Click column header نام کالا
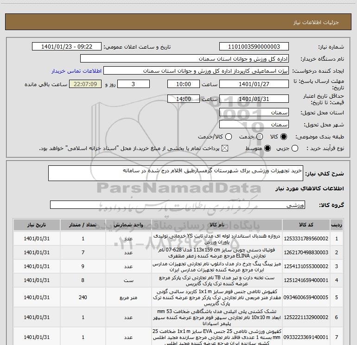Image resolution: width=357 pixels, height=345 pixels. pyautogui.click(x=217, y=225)
